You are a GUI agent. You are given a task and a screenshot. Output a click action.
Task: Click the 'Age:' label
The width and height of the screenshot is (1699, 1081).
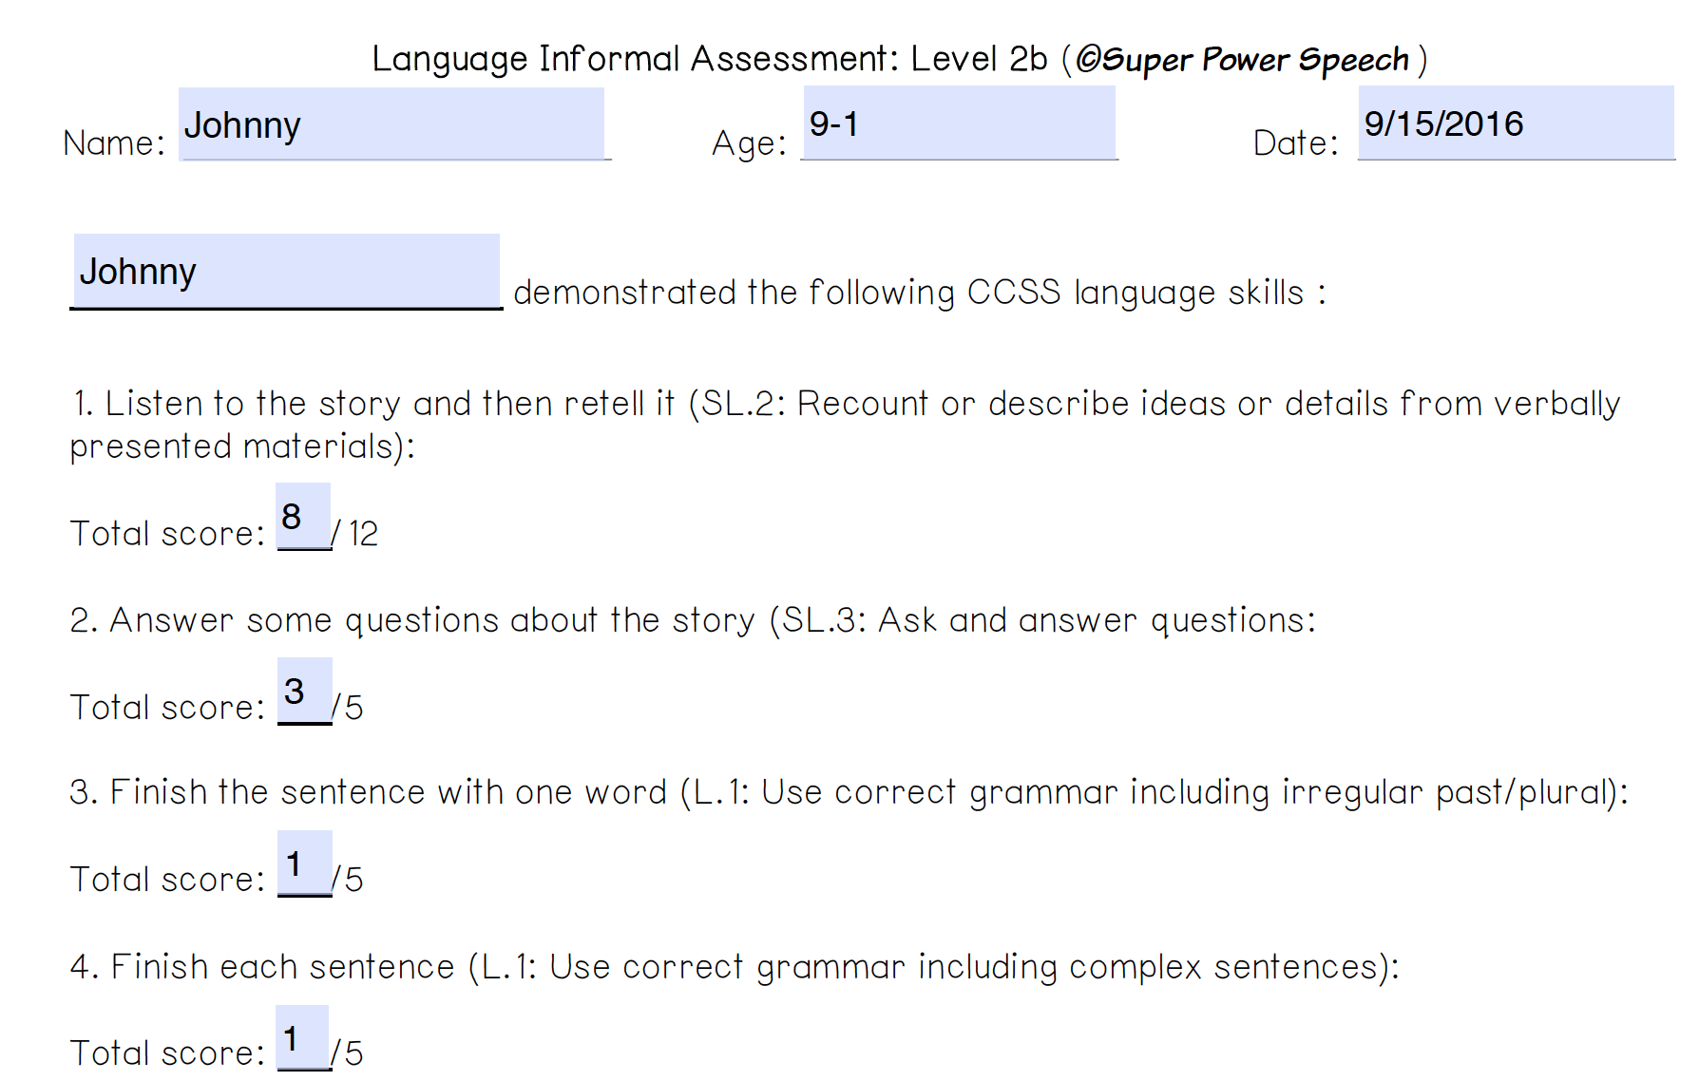click(x=750, y=143)
